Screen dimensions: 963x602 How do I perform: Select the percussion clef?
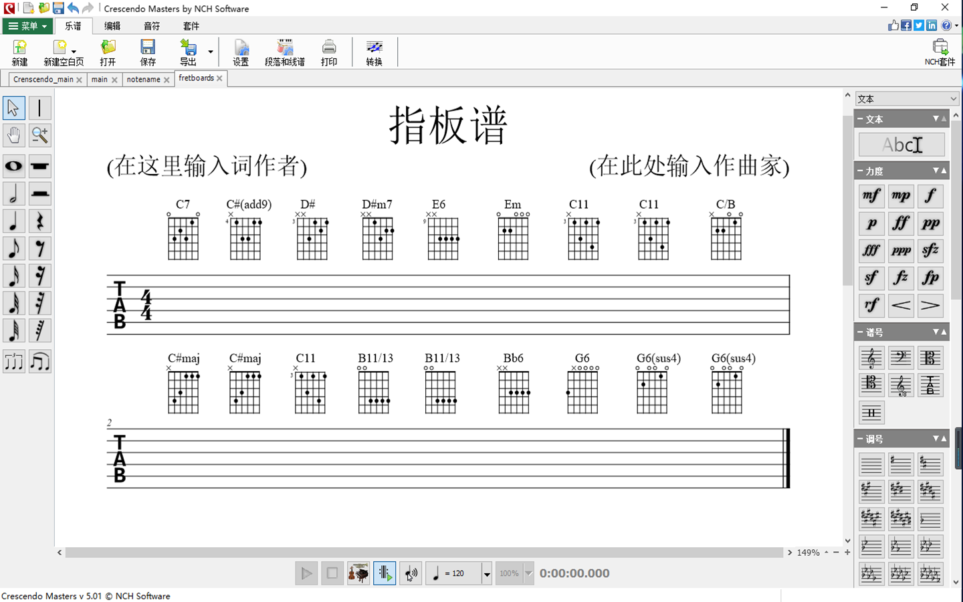pyautogui.click(x=871, y=413)
